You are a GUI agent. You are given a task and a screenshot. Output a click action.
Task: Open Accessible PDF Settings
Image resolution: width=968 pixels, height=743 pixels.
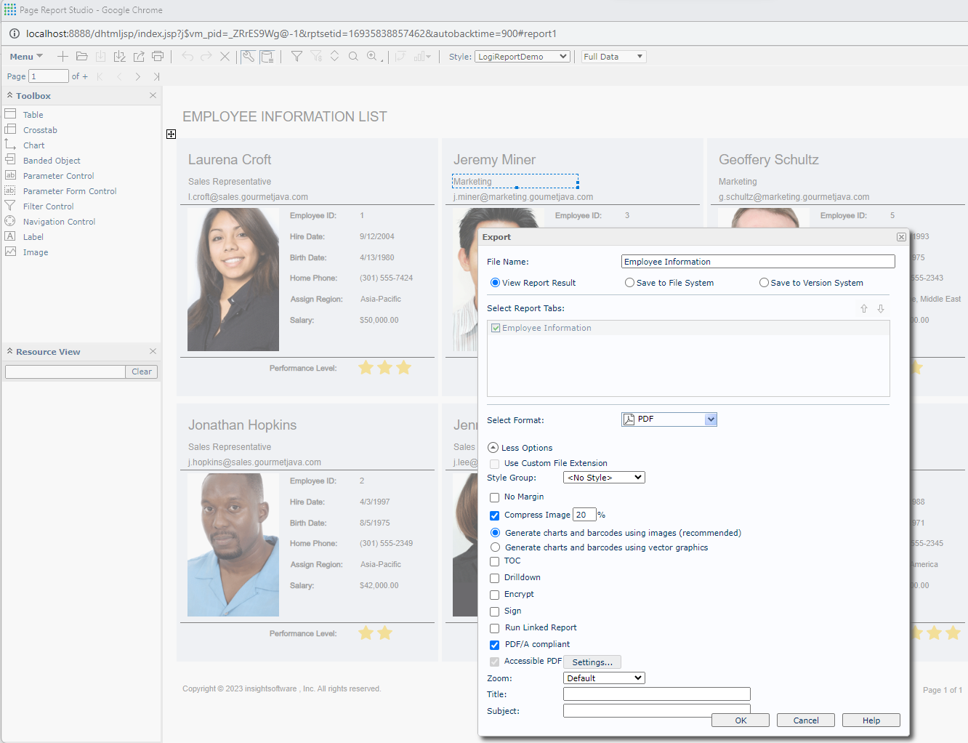point(592,662)
